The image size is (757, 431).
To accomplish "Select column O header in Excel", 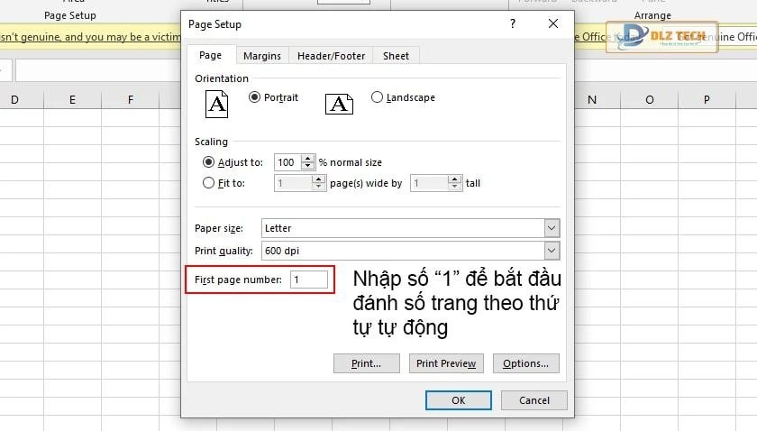I will click(650, 99).
